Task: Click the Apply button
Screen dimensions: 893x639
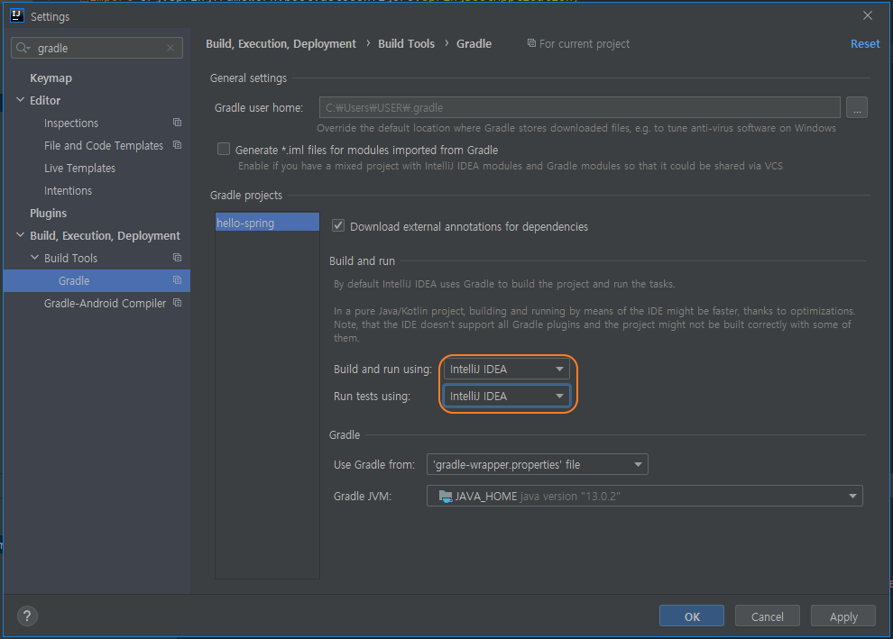Action: point(842,616)
